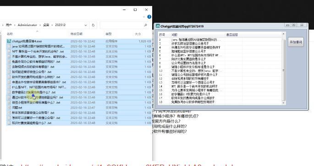Click file icon of java 如何通过图片链接 text file
Viewport: 314px width, 166px height.
tap(9, 46)
